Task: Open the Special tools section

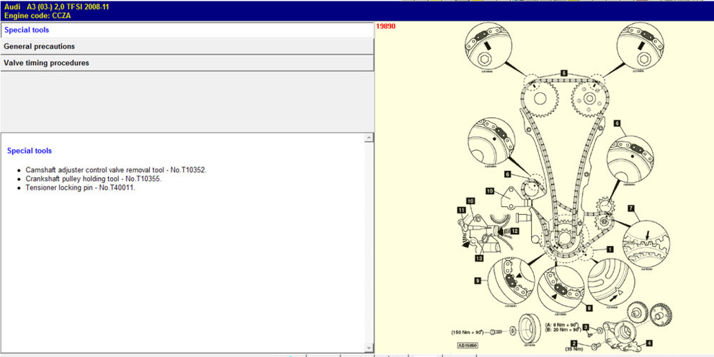Action: 186,30
